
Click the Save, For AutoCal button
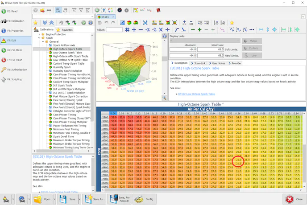tap(119, 199)
